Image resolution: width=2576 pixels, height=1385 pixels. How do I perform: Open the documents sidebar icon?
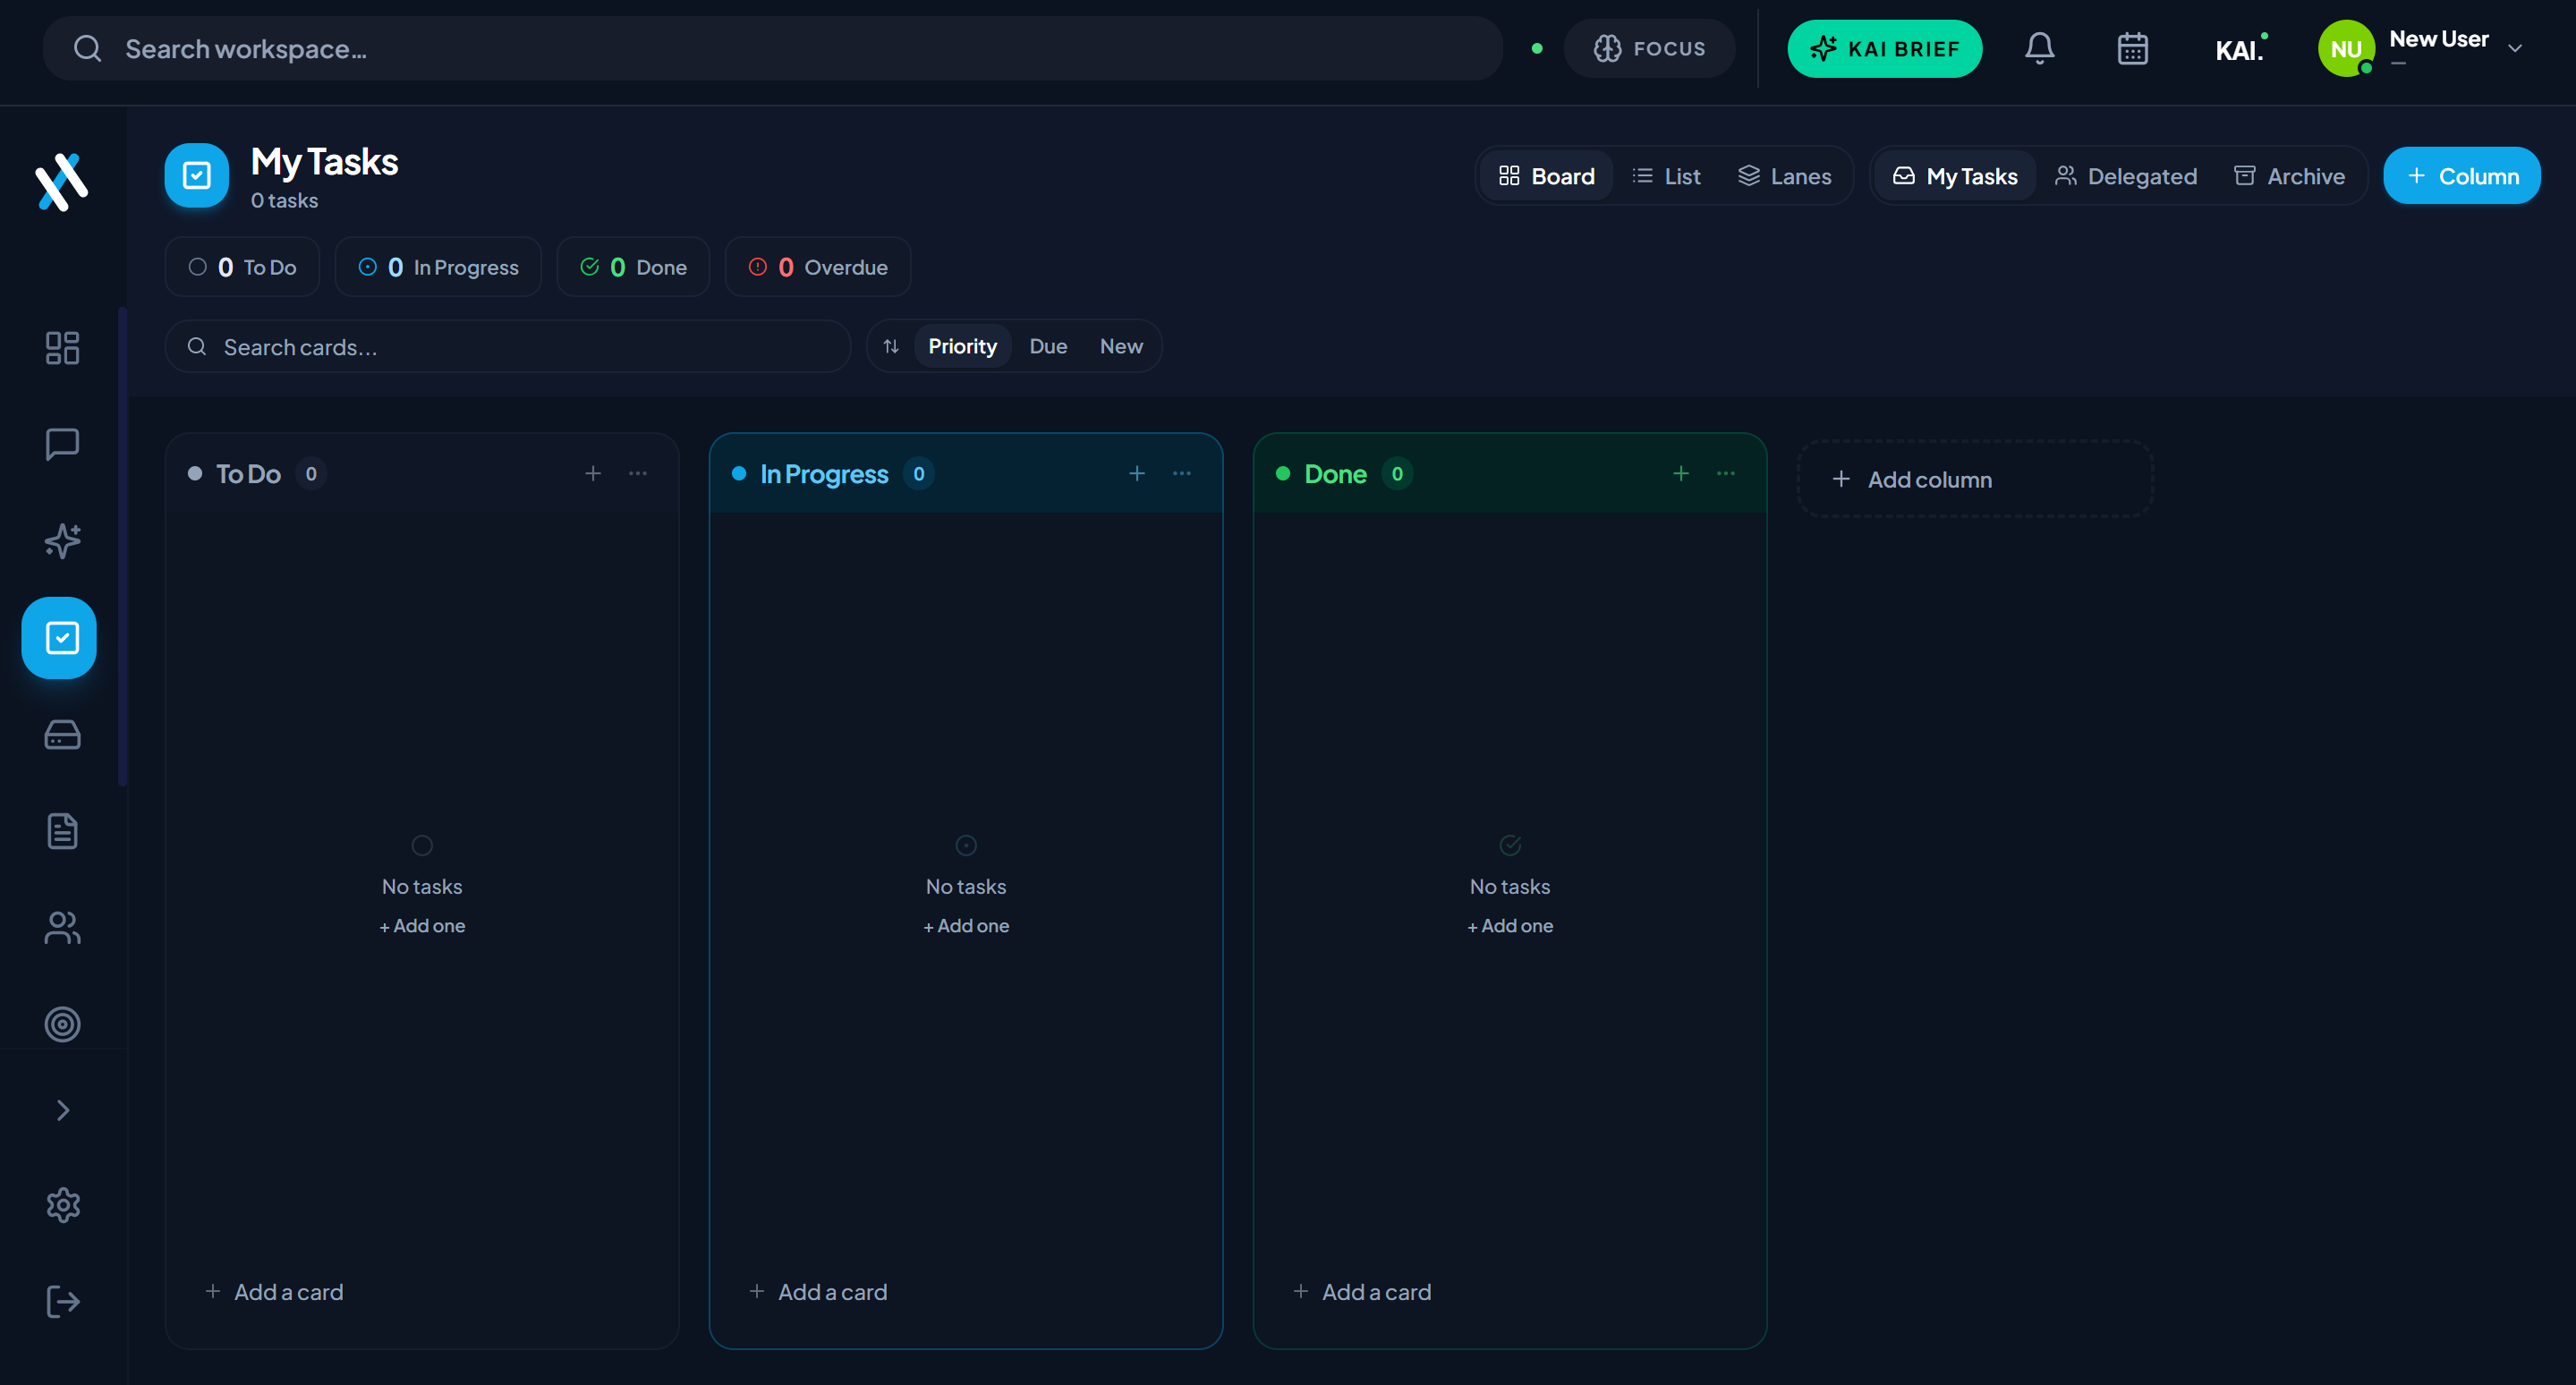[x=62, y=831]
